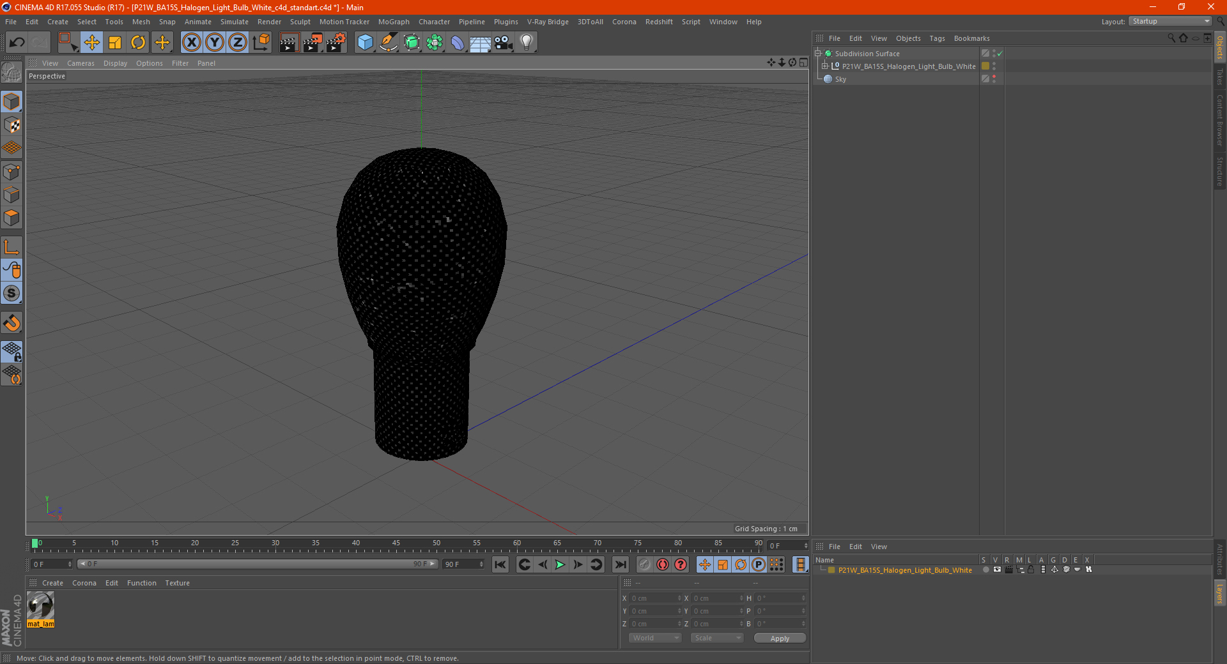1227x664 pixels.
Task: Open the Redshift menu
Action: tap(659, 22)
